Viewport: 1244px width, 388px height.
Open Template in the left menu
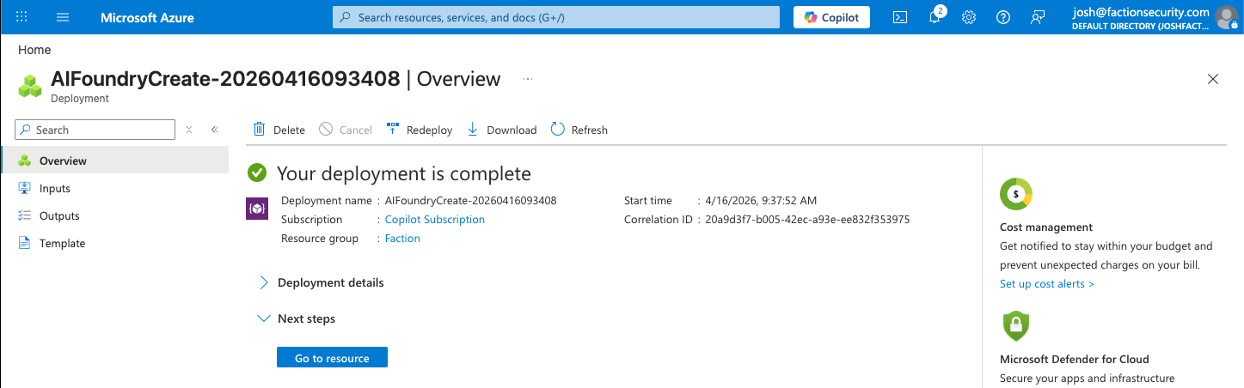coord(62,243)
